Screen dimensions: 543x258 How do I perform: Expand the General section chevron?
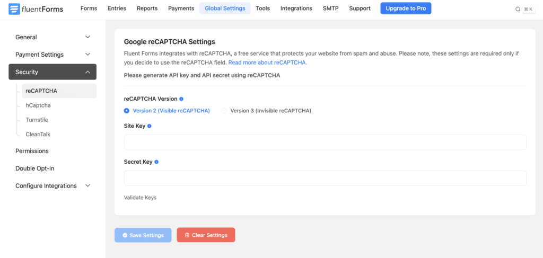88,37
